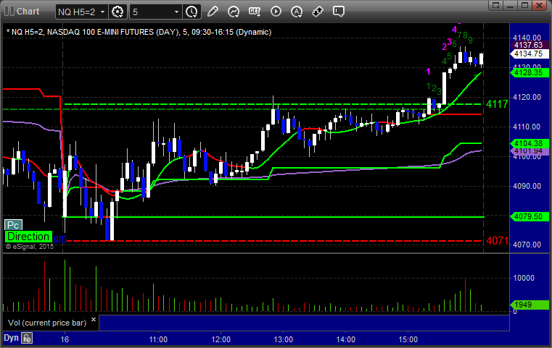
Task: Select the pencil drawing tool
Action: [213, 12]
